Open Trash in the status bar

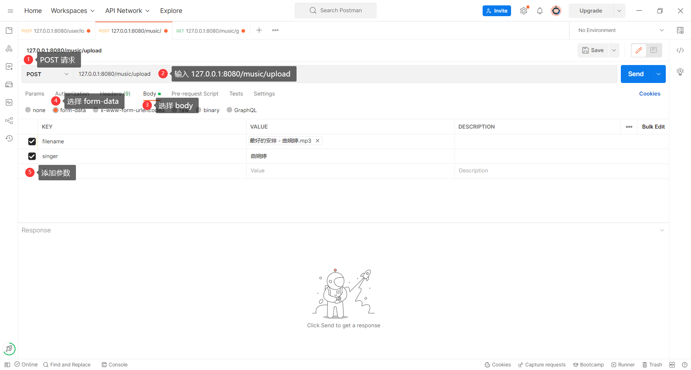652,365
